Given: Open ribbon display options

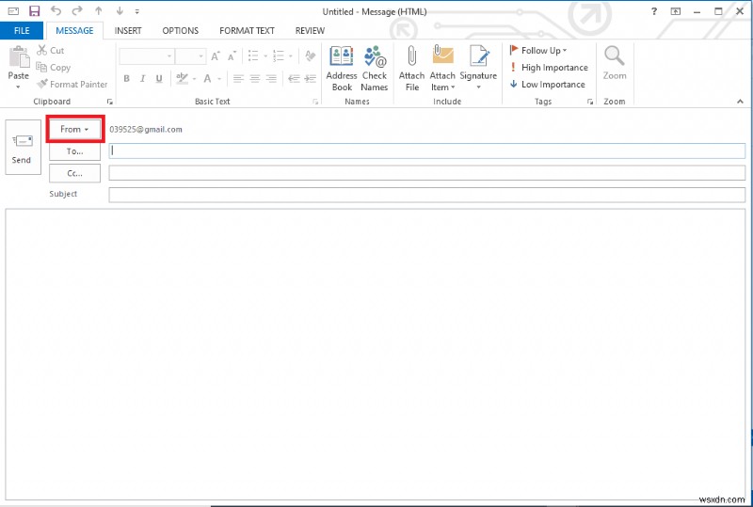Looking at the screenshot, I should (675, 11).
